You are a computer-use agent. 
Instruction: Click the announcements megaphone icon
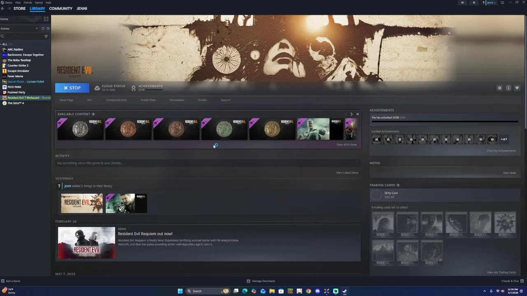(462, 2)
